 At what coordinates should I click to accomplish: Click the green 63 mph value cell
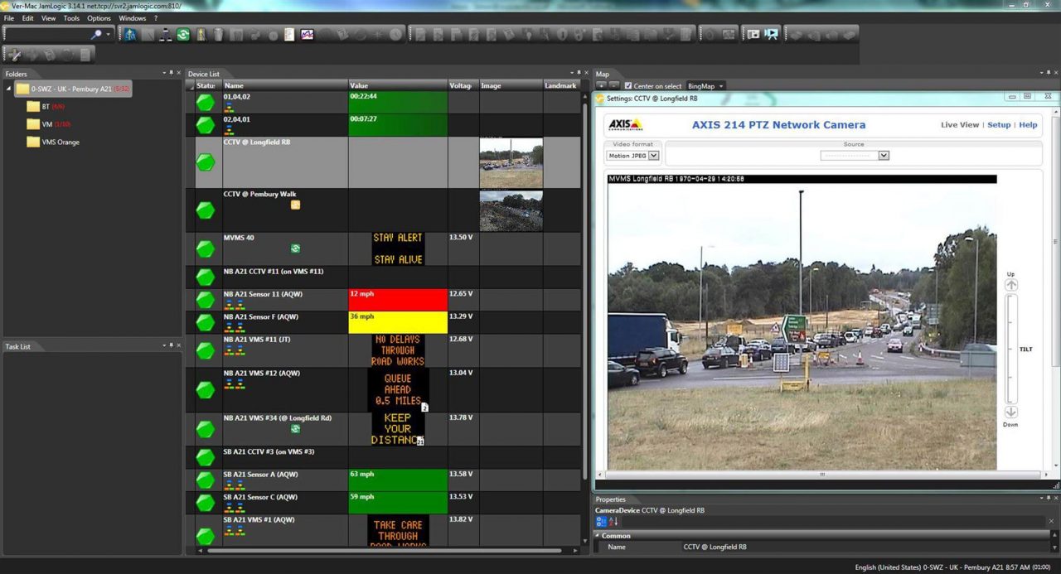pos(398,480)
